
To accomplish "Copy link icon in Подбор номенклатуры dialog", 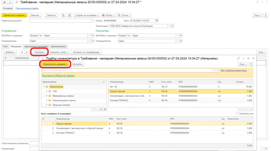I will [x=238, y=58].
